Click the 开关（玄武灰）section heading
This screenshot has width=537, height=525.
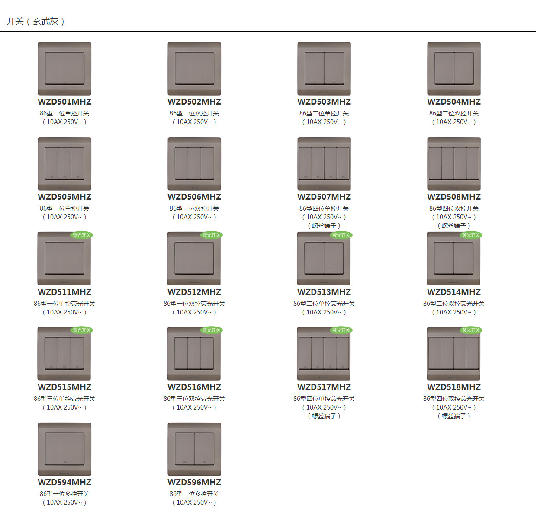35,21
